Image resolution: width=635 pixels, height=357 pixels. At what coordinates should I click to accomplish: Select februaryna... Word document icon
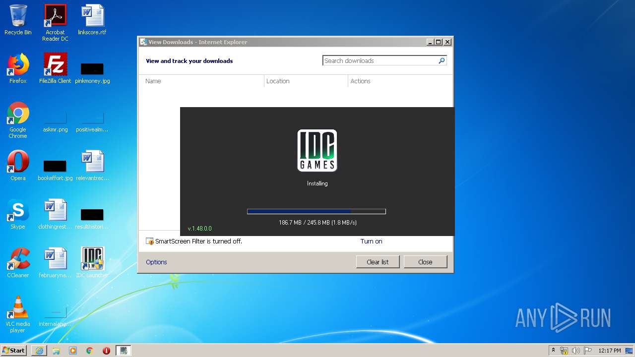coord(55,263)
